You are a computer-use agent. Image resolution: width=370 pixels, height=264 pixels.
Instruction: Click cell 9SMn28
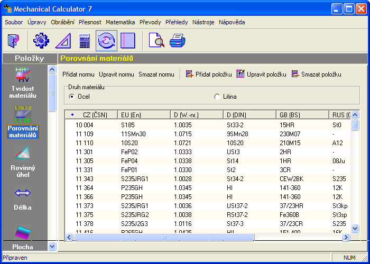[x=237, y=134]
